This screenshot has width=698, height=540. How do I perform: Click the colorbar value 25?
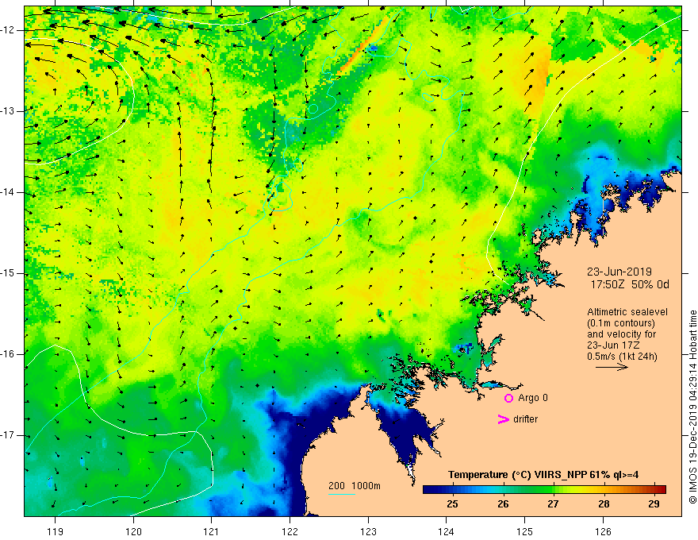click(x=452, y=504)
